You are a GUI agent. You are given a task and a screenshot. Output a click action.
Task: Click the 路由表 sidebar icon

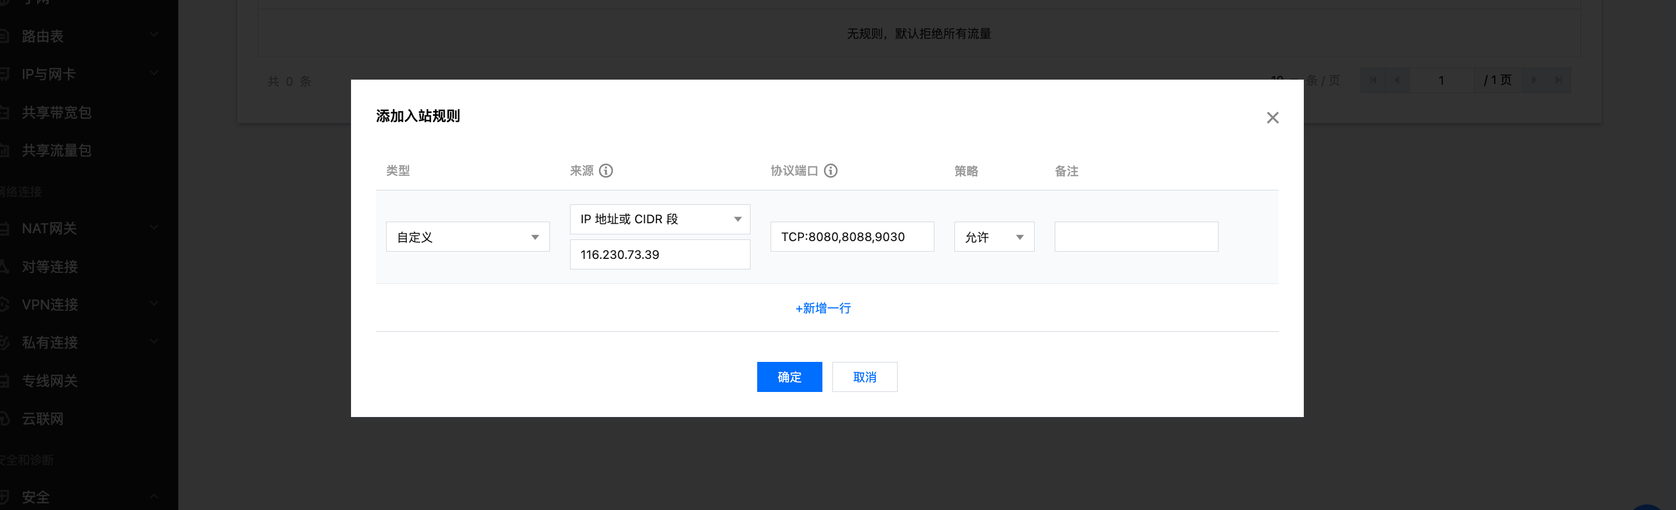coord(4,36)
